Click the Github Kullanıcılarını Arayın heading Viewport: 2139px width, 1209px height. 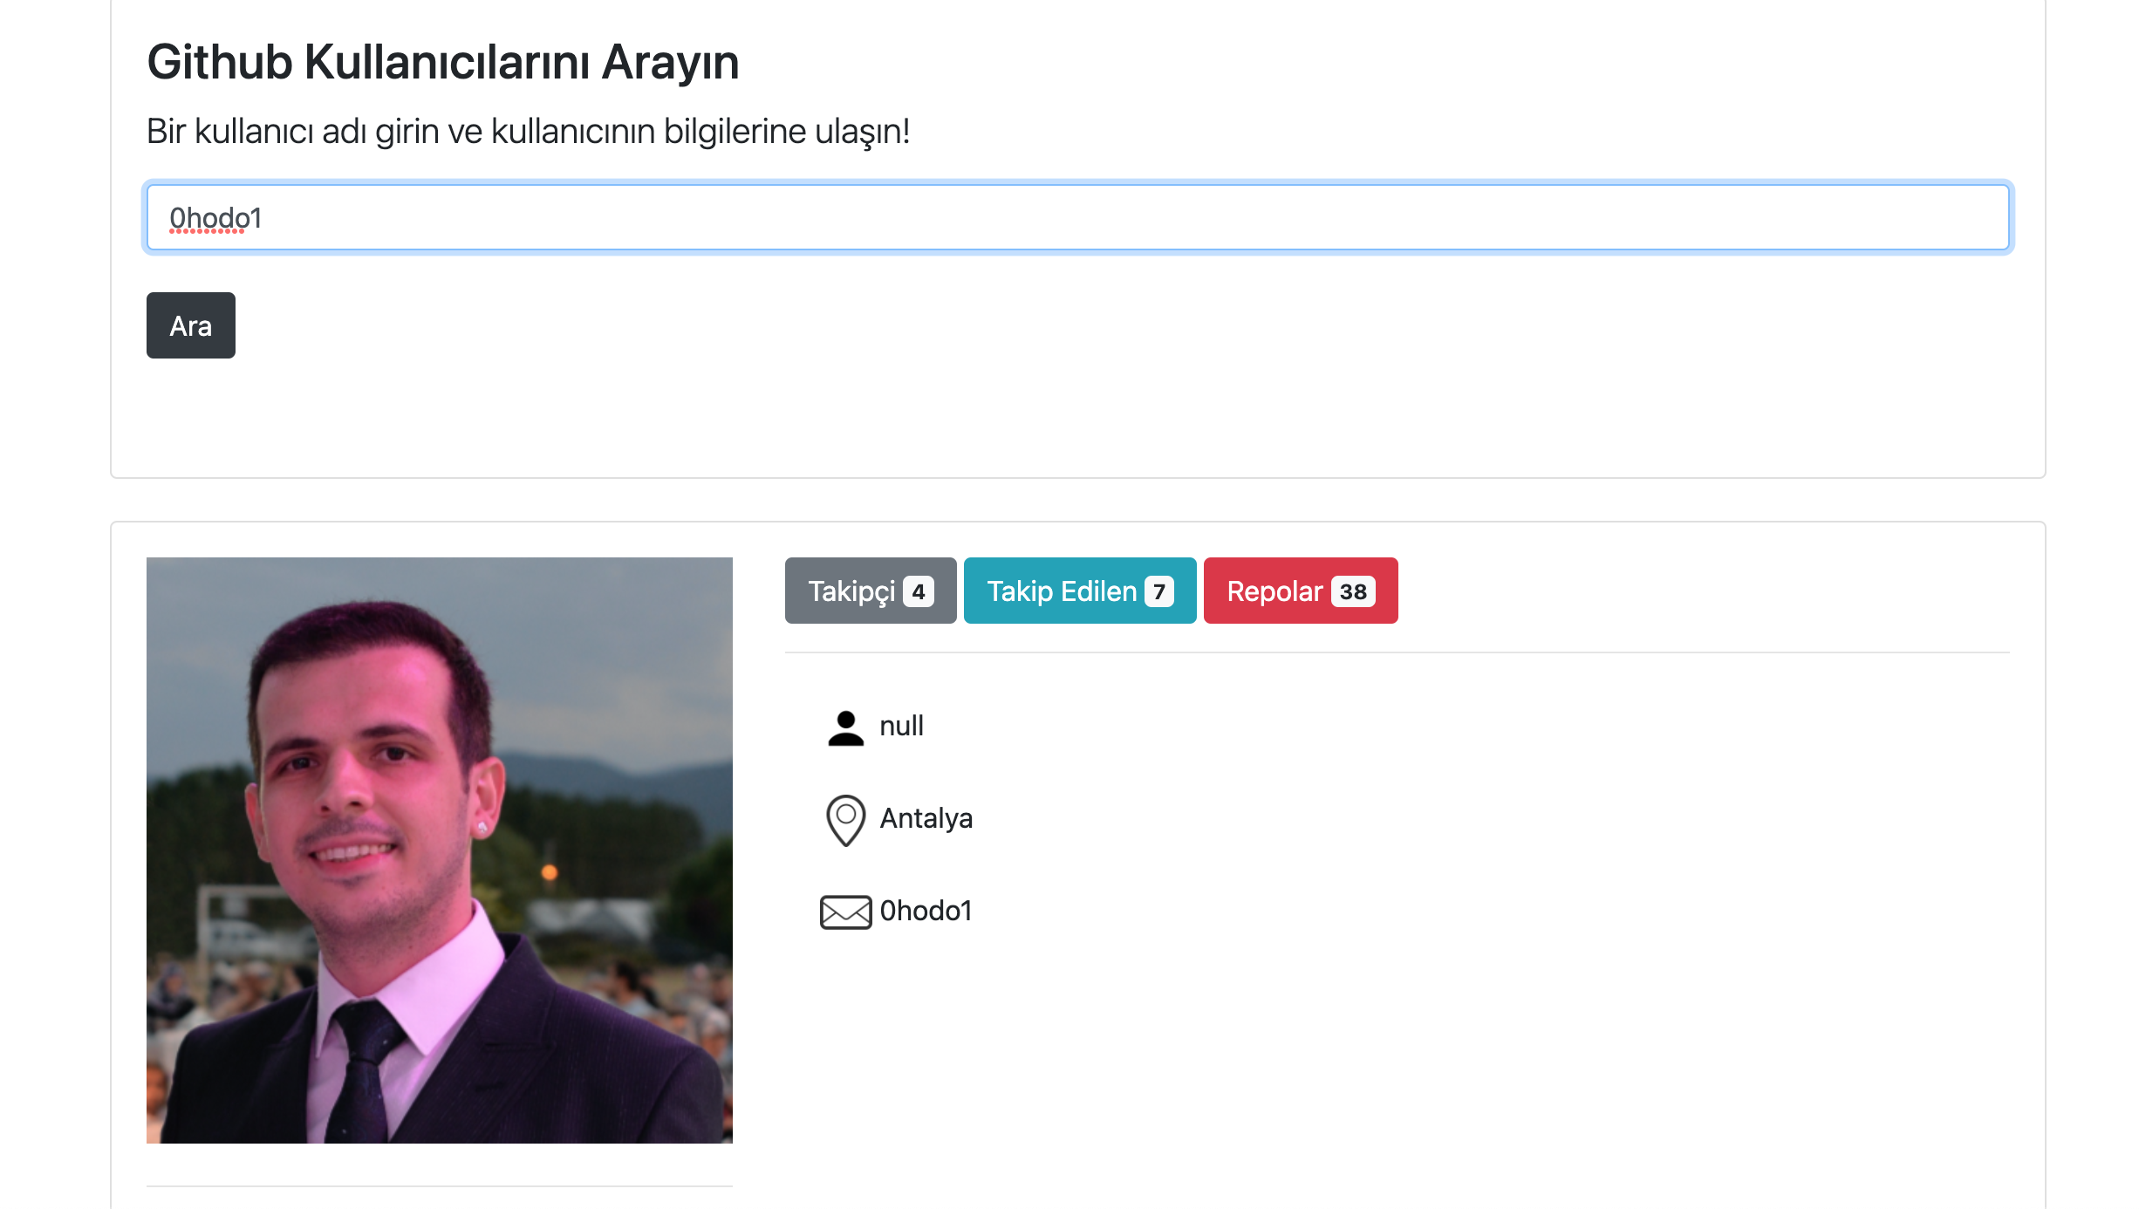[443, 63]
